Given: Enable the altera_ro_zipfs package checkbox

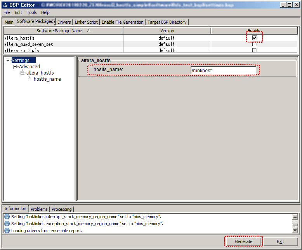Looking at the screenshot, I should [254, 50].
